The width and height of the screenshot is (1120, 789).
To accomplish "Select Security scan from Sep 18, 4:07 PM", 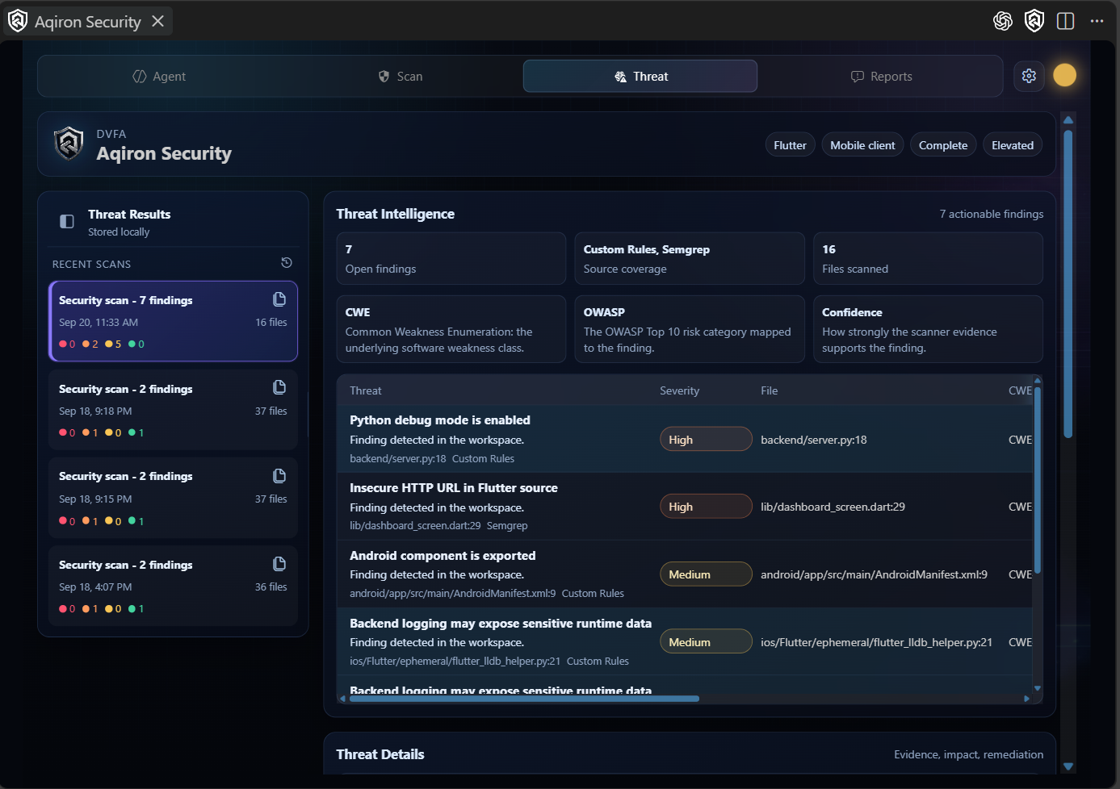I will (174, 586).
